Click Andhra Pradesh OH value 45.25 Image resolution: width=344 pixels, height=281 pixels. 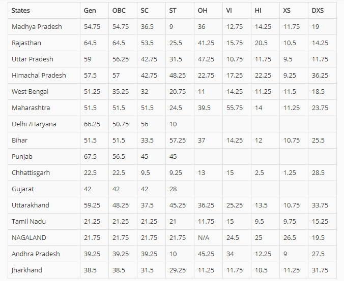tap(206, 254)
